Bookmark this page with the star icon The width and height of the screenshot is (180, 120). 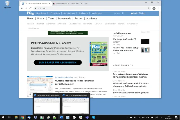pyautogui.click(x=149, y=8)
